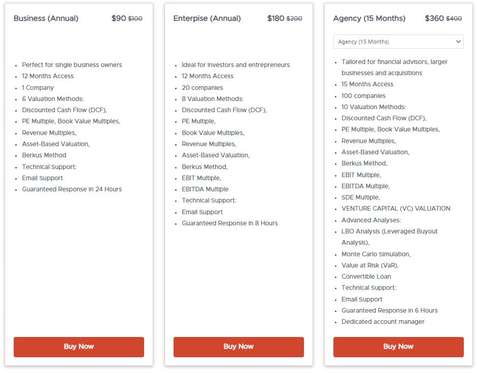This screenshot has height=373, width=477.
Task: Click the $180 Enterprise price
Action: 276,19
